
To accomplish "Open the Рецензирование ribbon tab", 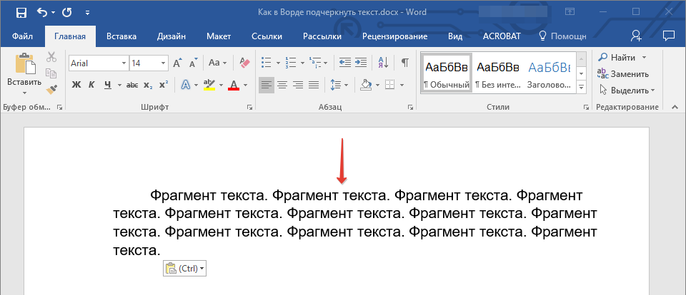I will click(x=394, y=36).
